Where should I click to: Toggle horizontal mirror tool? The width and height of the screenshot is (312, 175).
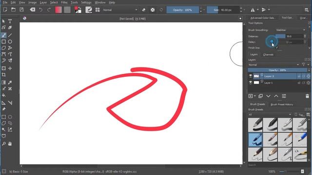[253, 10]
